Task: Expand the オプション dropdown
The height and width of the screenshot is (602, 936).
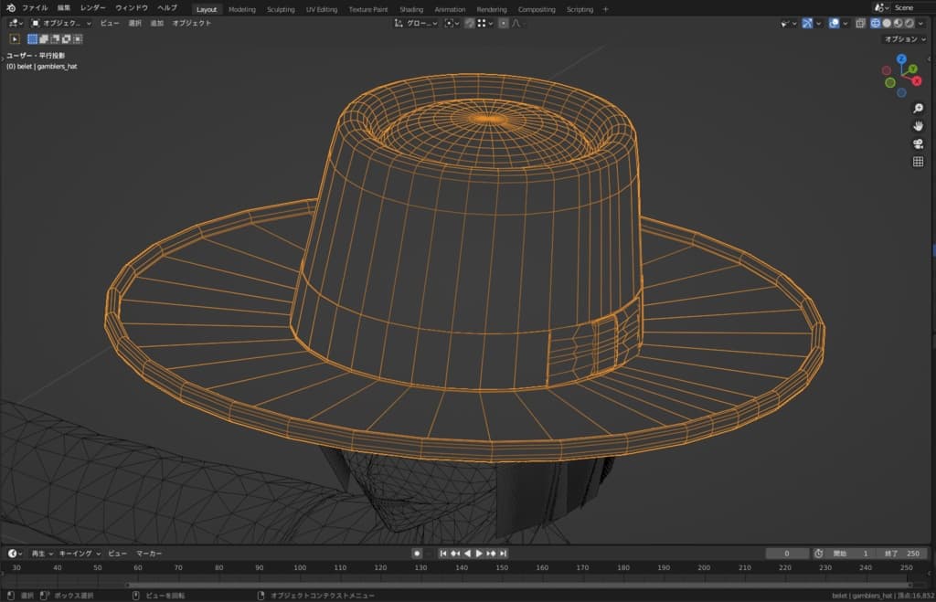Action: click(x=904, y=39)
